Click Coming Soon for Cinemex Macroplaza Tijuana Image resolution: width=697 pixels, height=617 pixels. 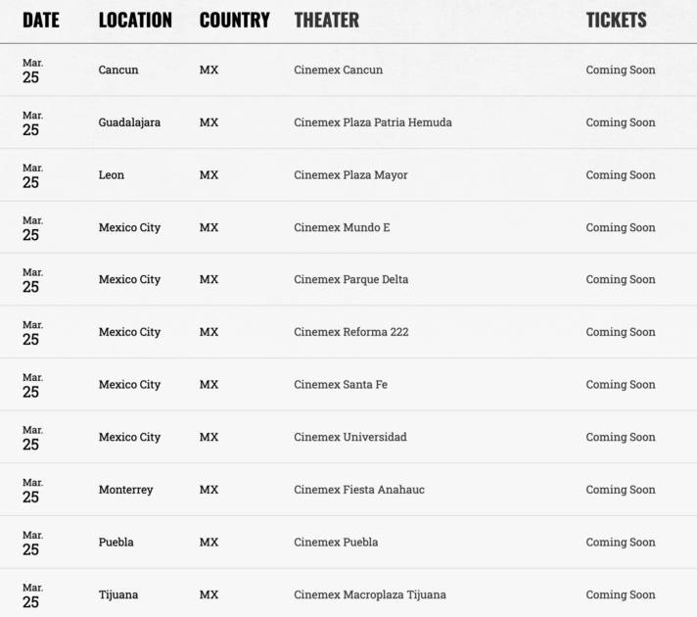(x=621, y=594)
